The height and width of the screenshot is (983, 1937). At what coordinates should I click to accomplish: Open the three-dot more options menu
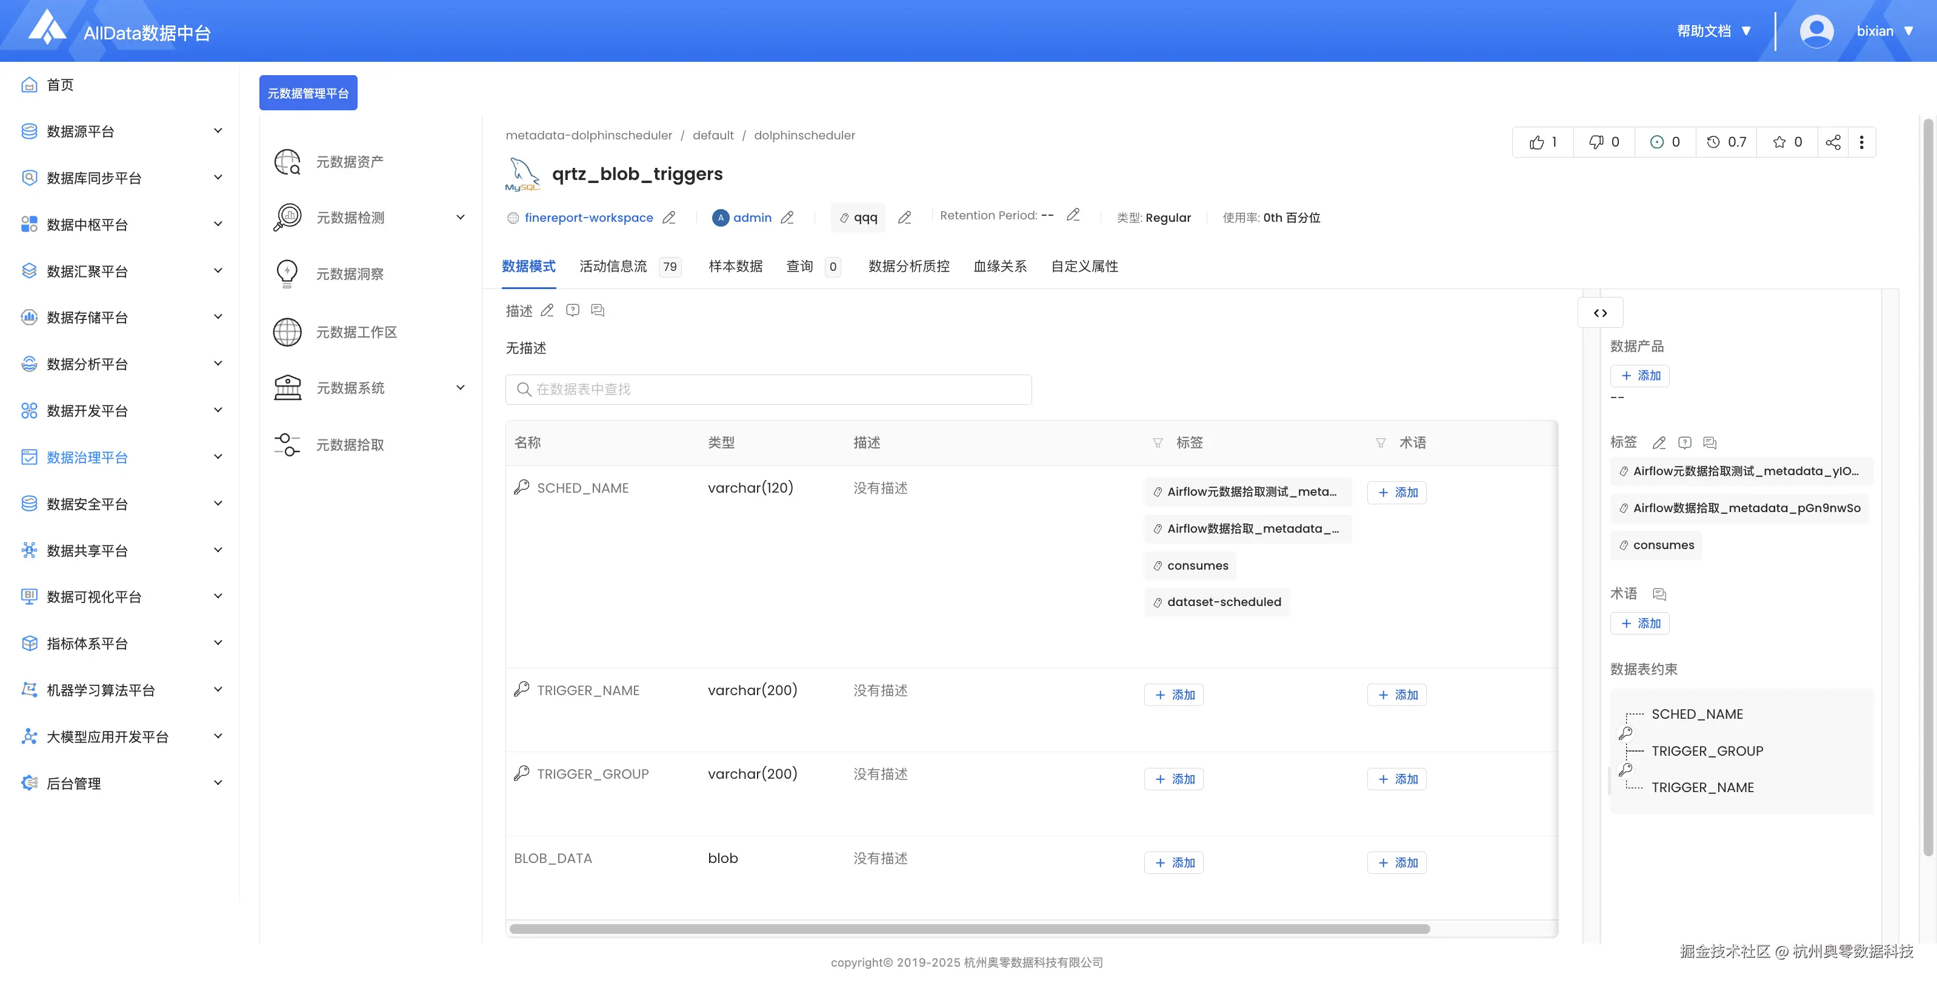pyautogui.click(x=1861, y=142)
